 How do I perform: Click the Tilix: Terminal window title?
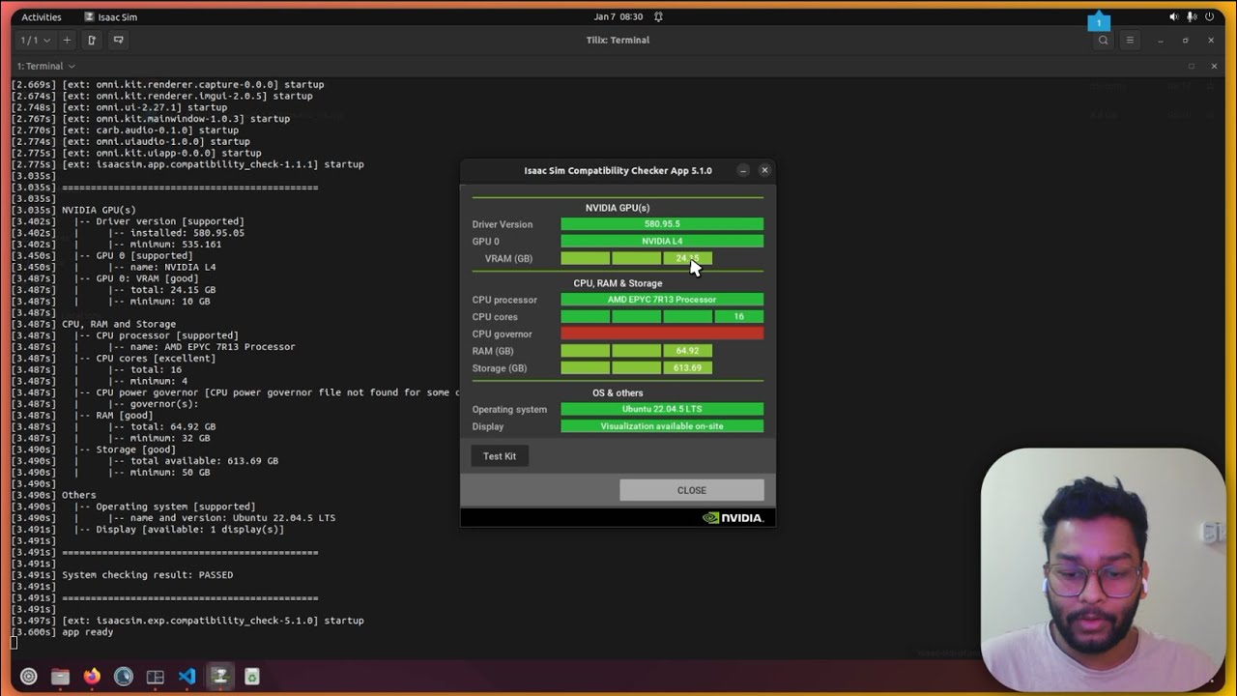click(618, 40)
